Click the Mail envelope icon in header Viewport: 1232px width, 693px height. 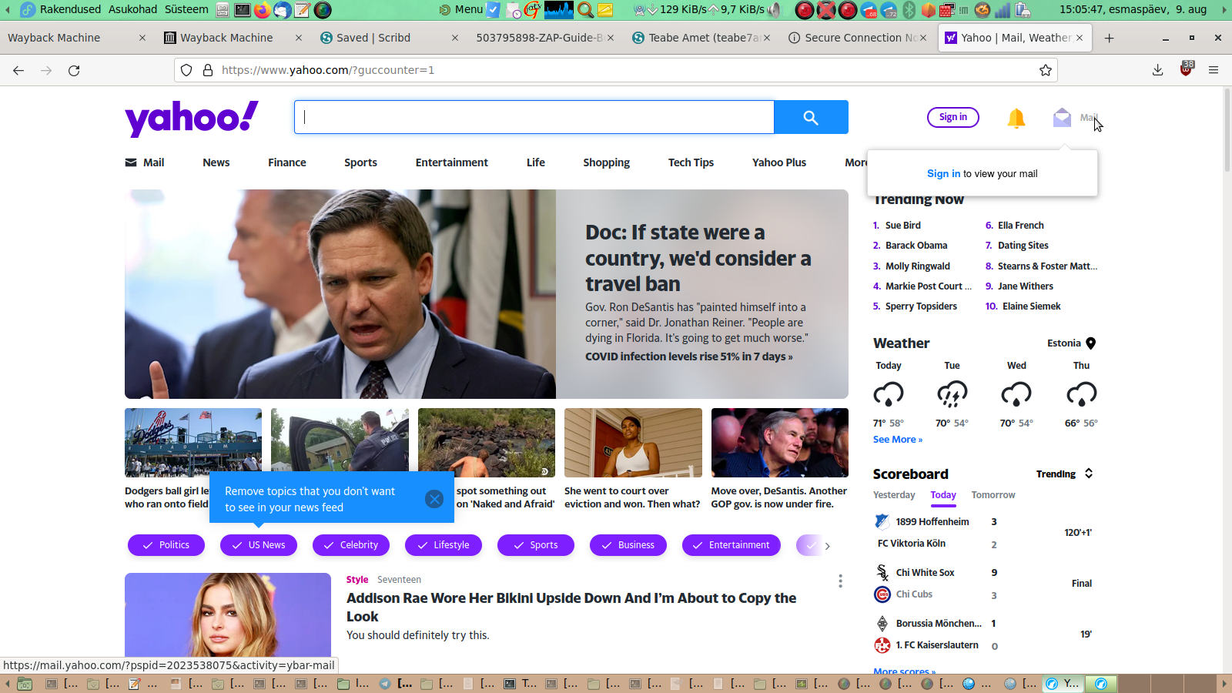click(x=1062, y=118)
